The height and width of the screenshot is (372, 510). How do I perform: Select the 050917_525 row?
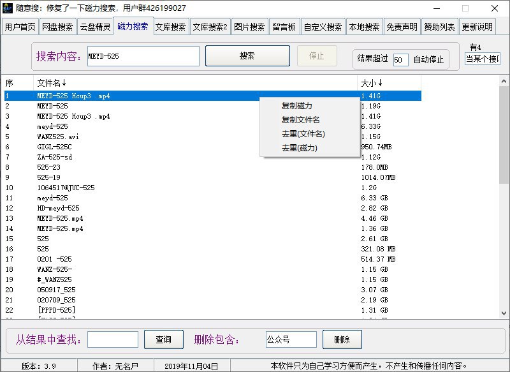pyautogui.click(x=213, y=290)
